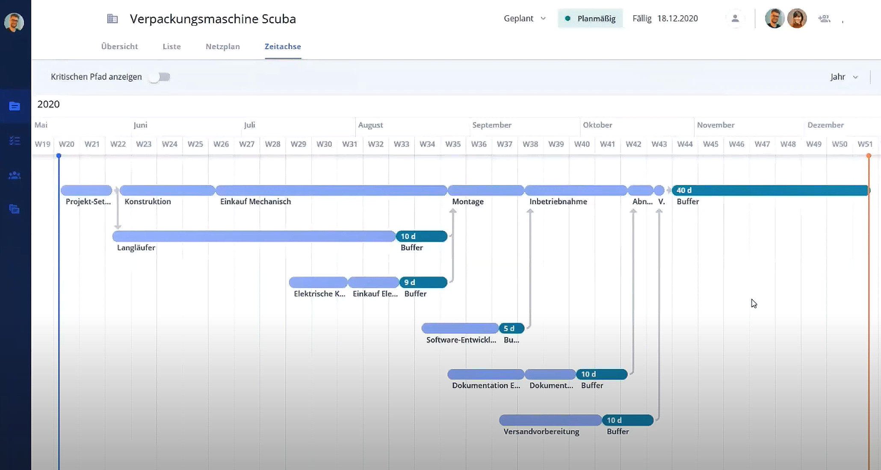Screen dimensions: 881x470
Task: Open the assignee person icon in header
Action: click(x=735, y=18)
